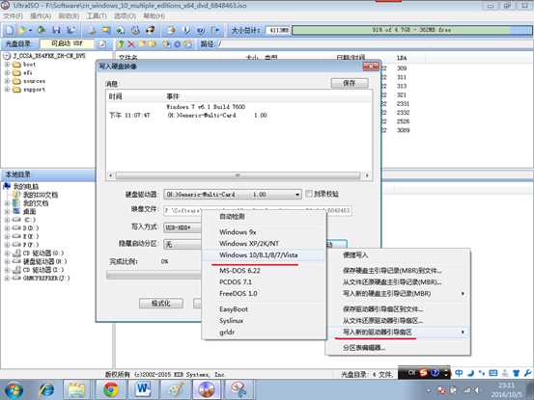Expand the support folder in image tree

tap(7, 90)
